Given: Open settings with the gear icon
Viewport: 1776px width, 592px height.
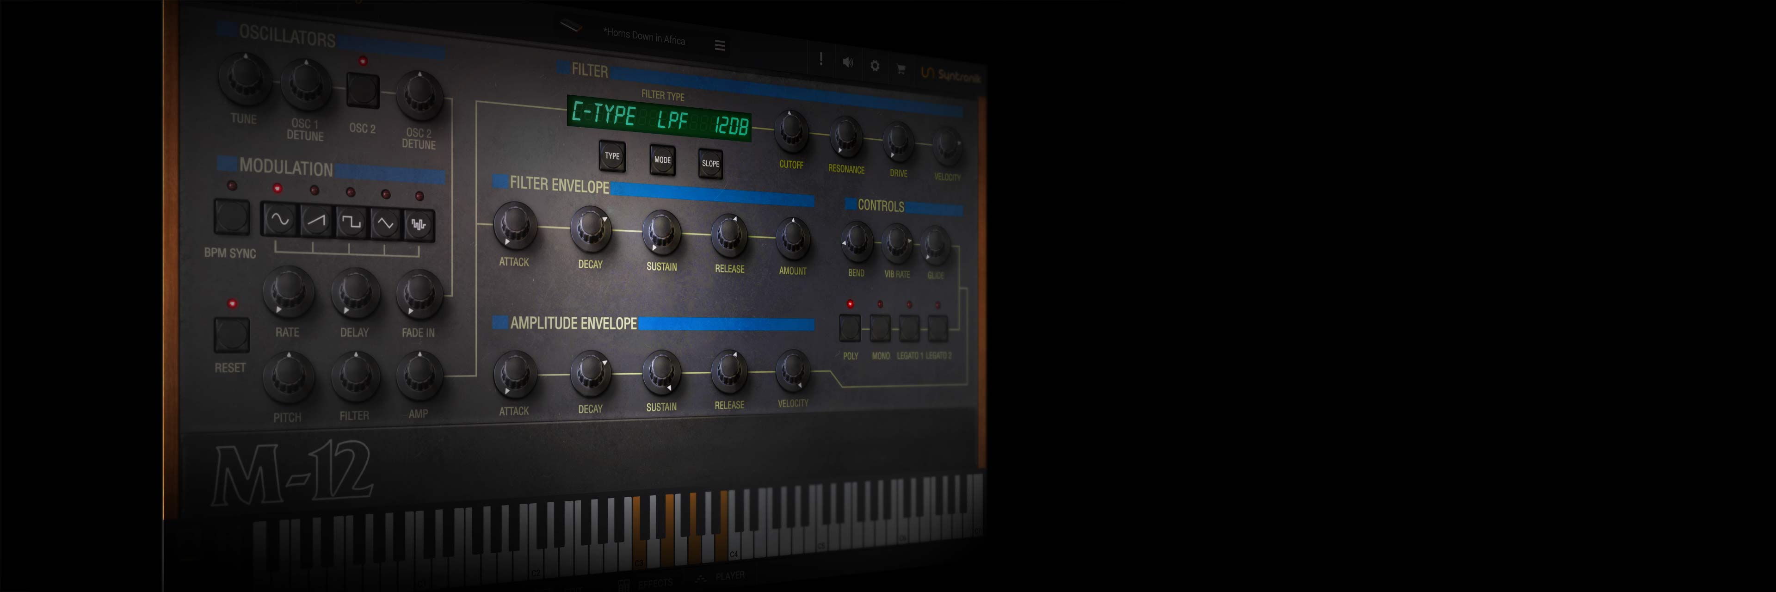Looking at the screenshot, I should click(875, 66).
